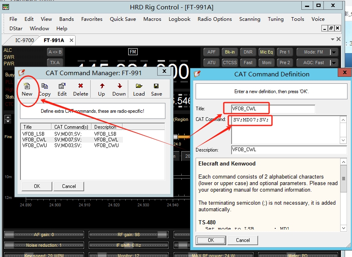Open the Macros menu

[x=152, y=19]
